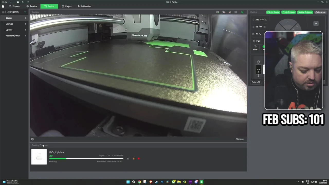Screen dimensions: 329x185
Task: Click the Estimated finish time text
Action: [110, 162]
